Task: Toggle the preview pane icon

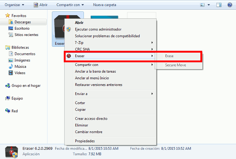Action: pos(219,5)
